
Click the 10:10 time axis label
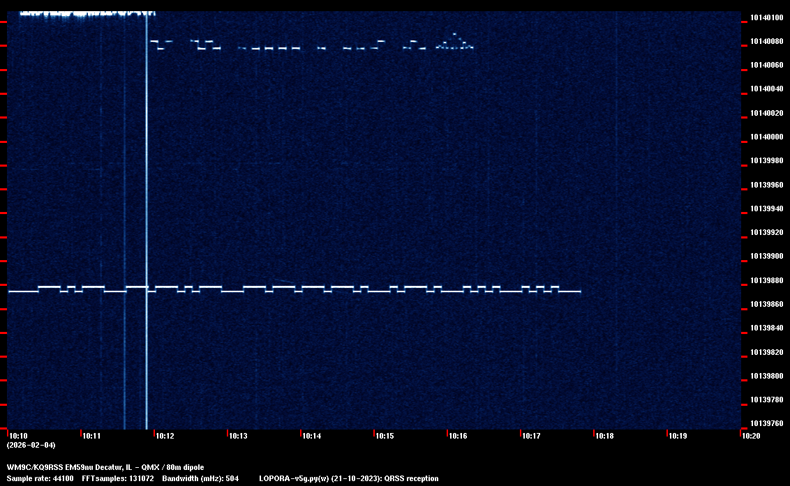(18, 436)
